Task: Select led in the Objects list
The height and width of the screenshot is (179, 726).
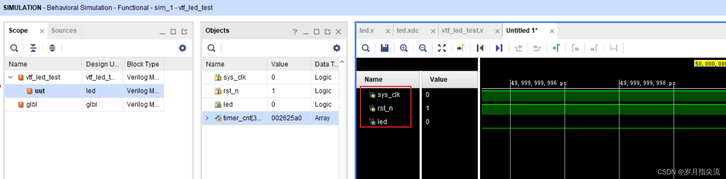Action: click(x=270, y=104)
